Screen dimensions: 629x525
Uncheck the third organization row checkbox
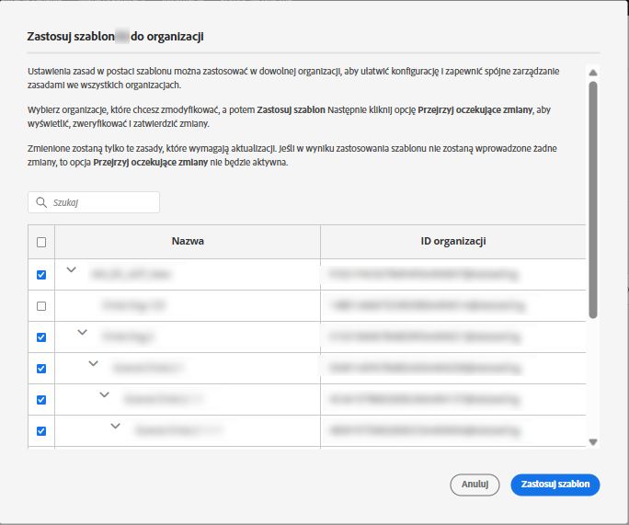(x=40, y=337)
